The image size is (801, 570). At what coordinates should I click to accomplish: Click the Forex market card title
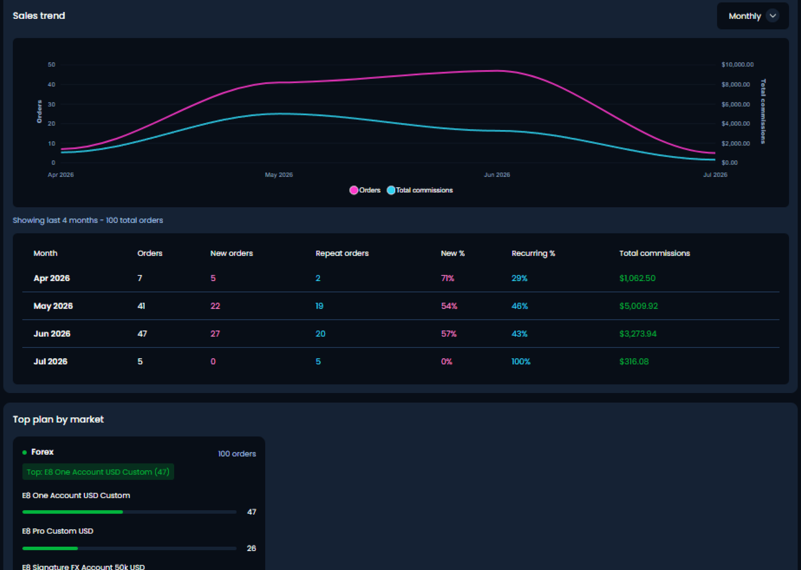tap(42, 452)
